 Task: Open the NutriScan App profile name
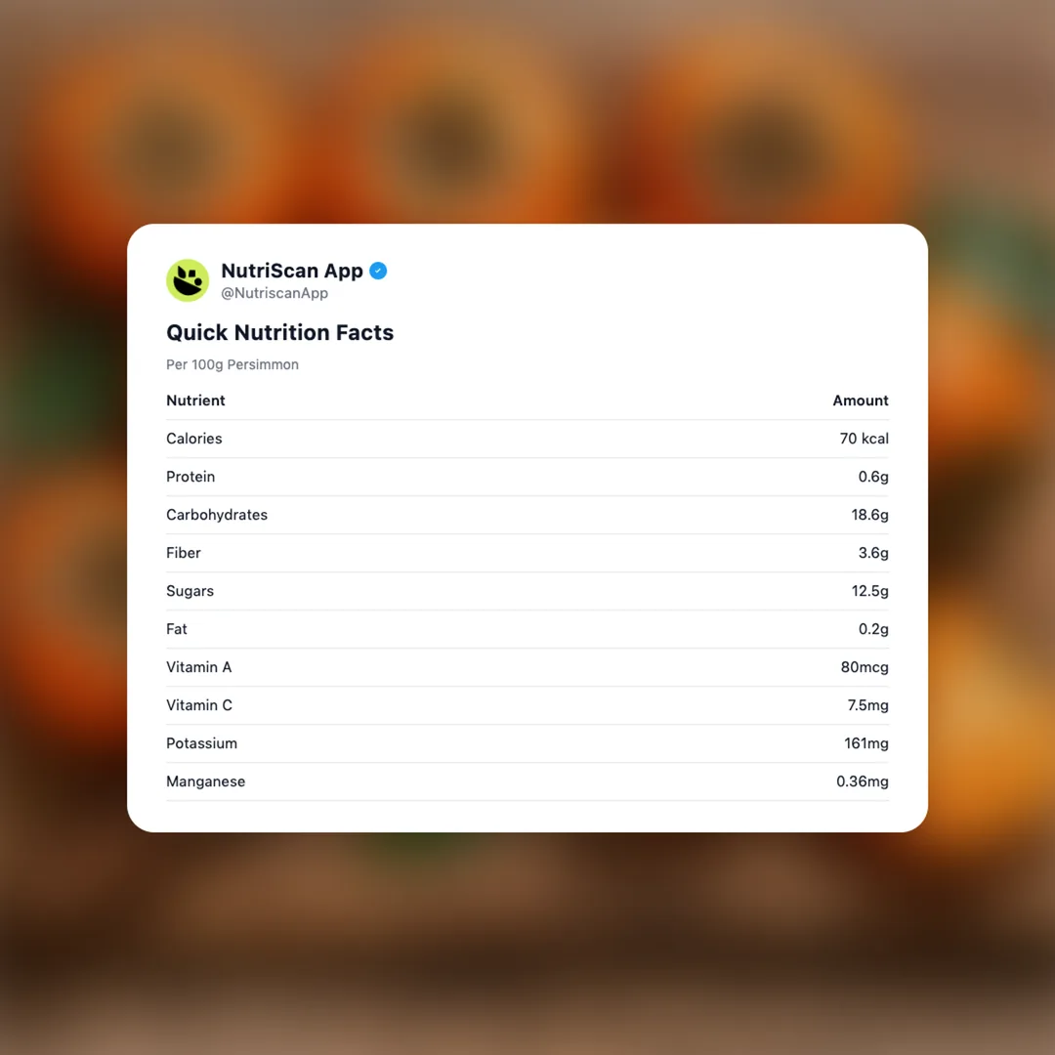click(x=291, y=271)
